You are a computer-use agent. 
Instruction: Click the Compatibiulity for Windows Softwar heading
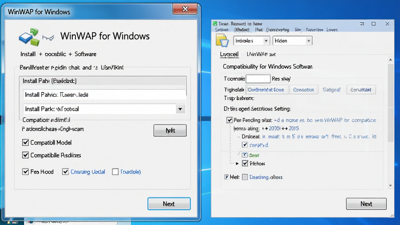point(268,66)
